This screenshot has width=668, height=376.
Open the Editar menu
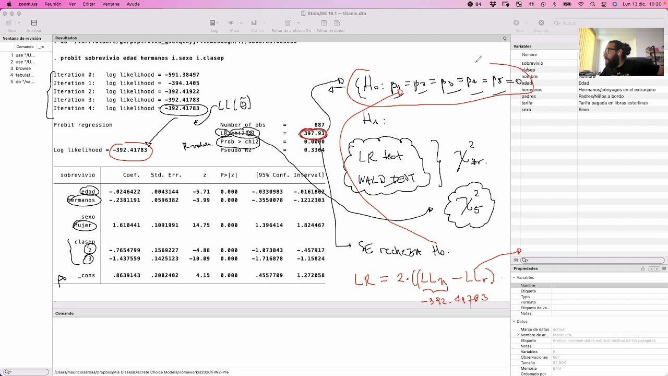(89, 4)
